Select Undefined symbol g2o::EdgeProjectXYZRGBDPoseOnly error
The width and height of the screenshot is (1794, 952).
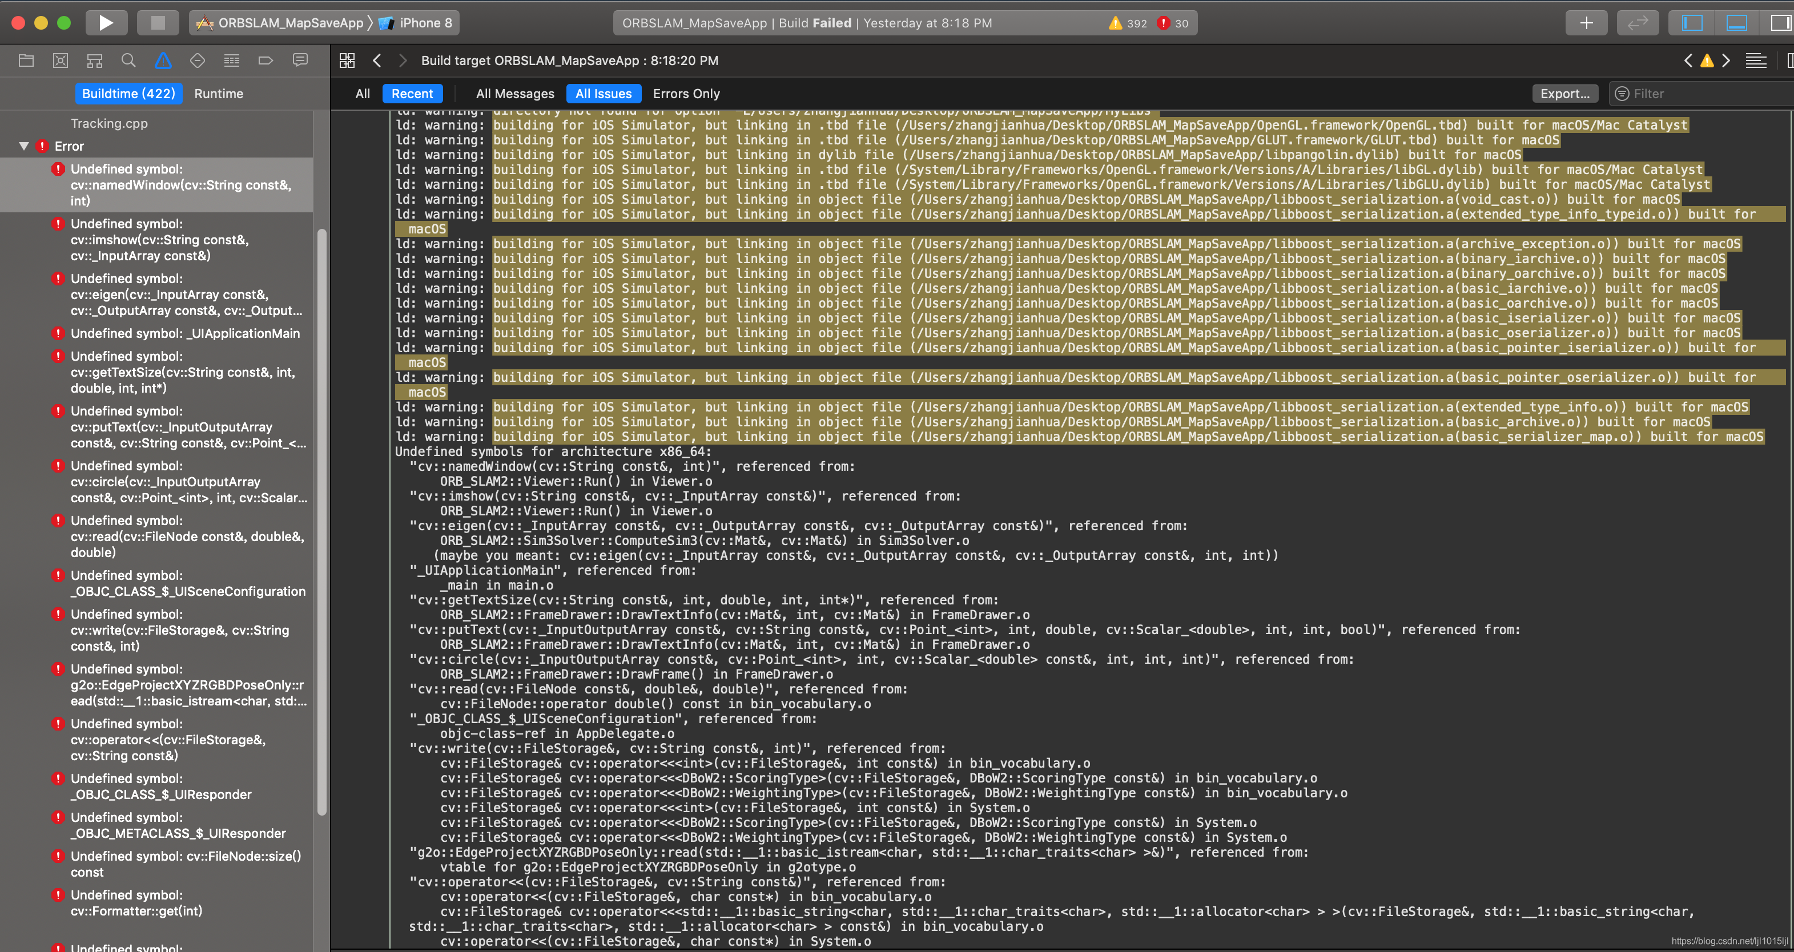(x=156, y=685)
